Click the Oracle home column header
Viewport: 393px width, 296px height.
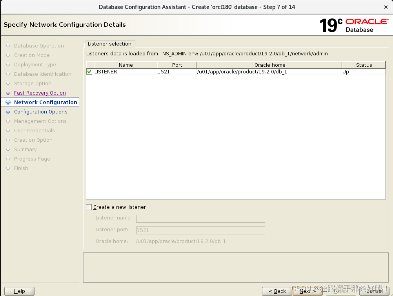pos(270,65)
